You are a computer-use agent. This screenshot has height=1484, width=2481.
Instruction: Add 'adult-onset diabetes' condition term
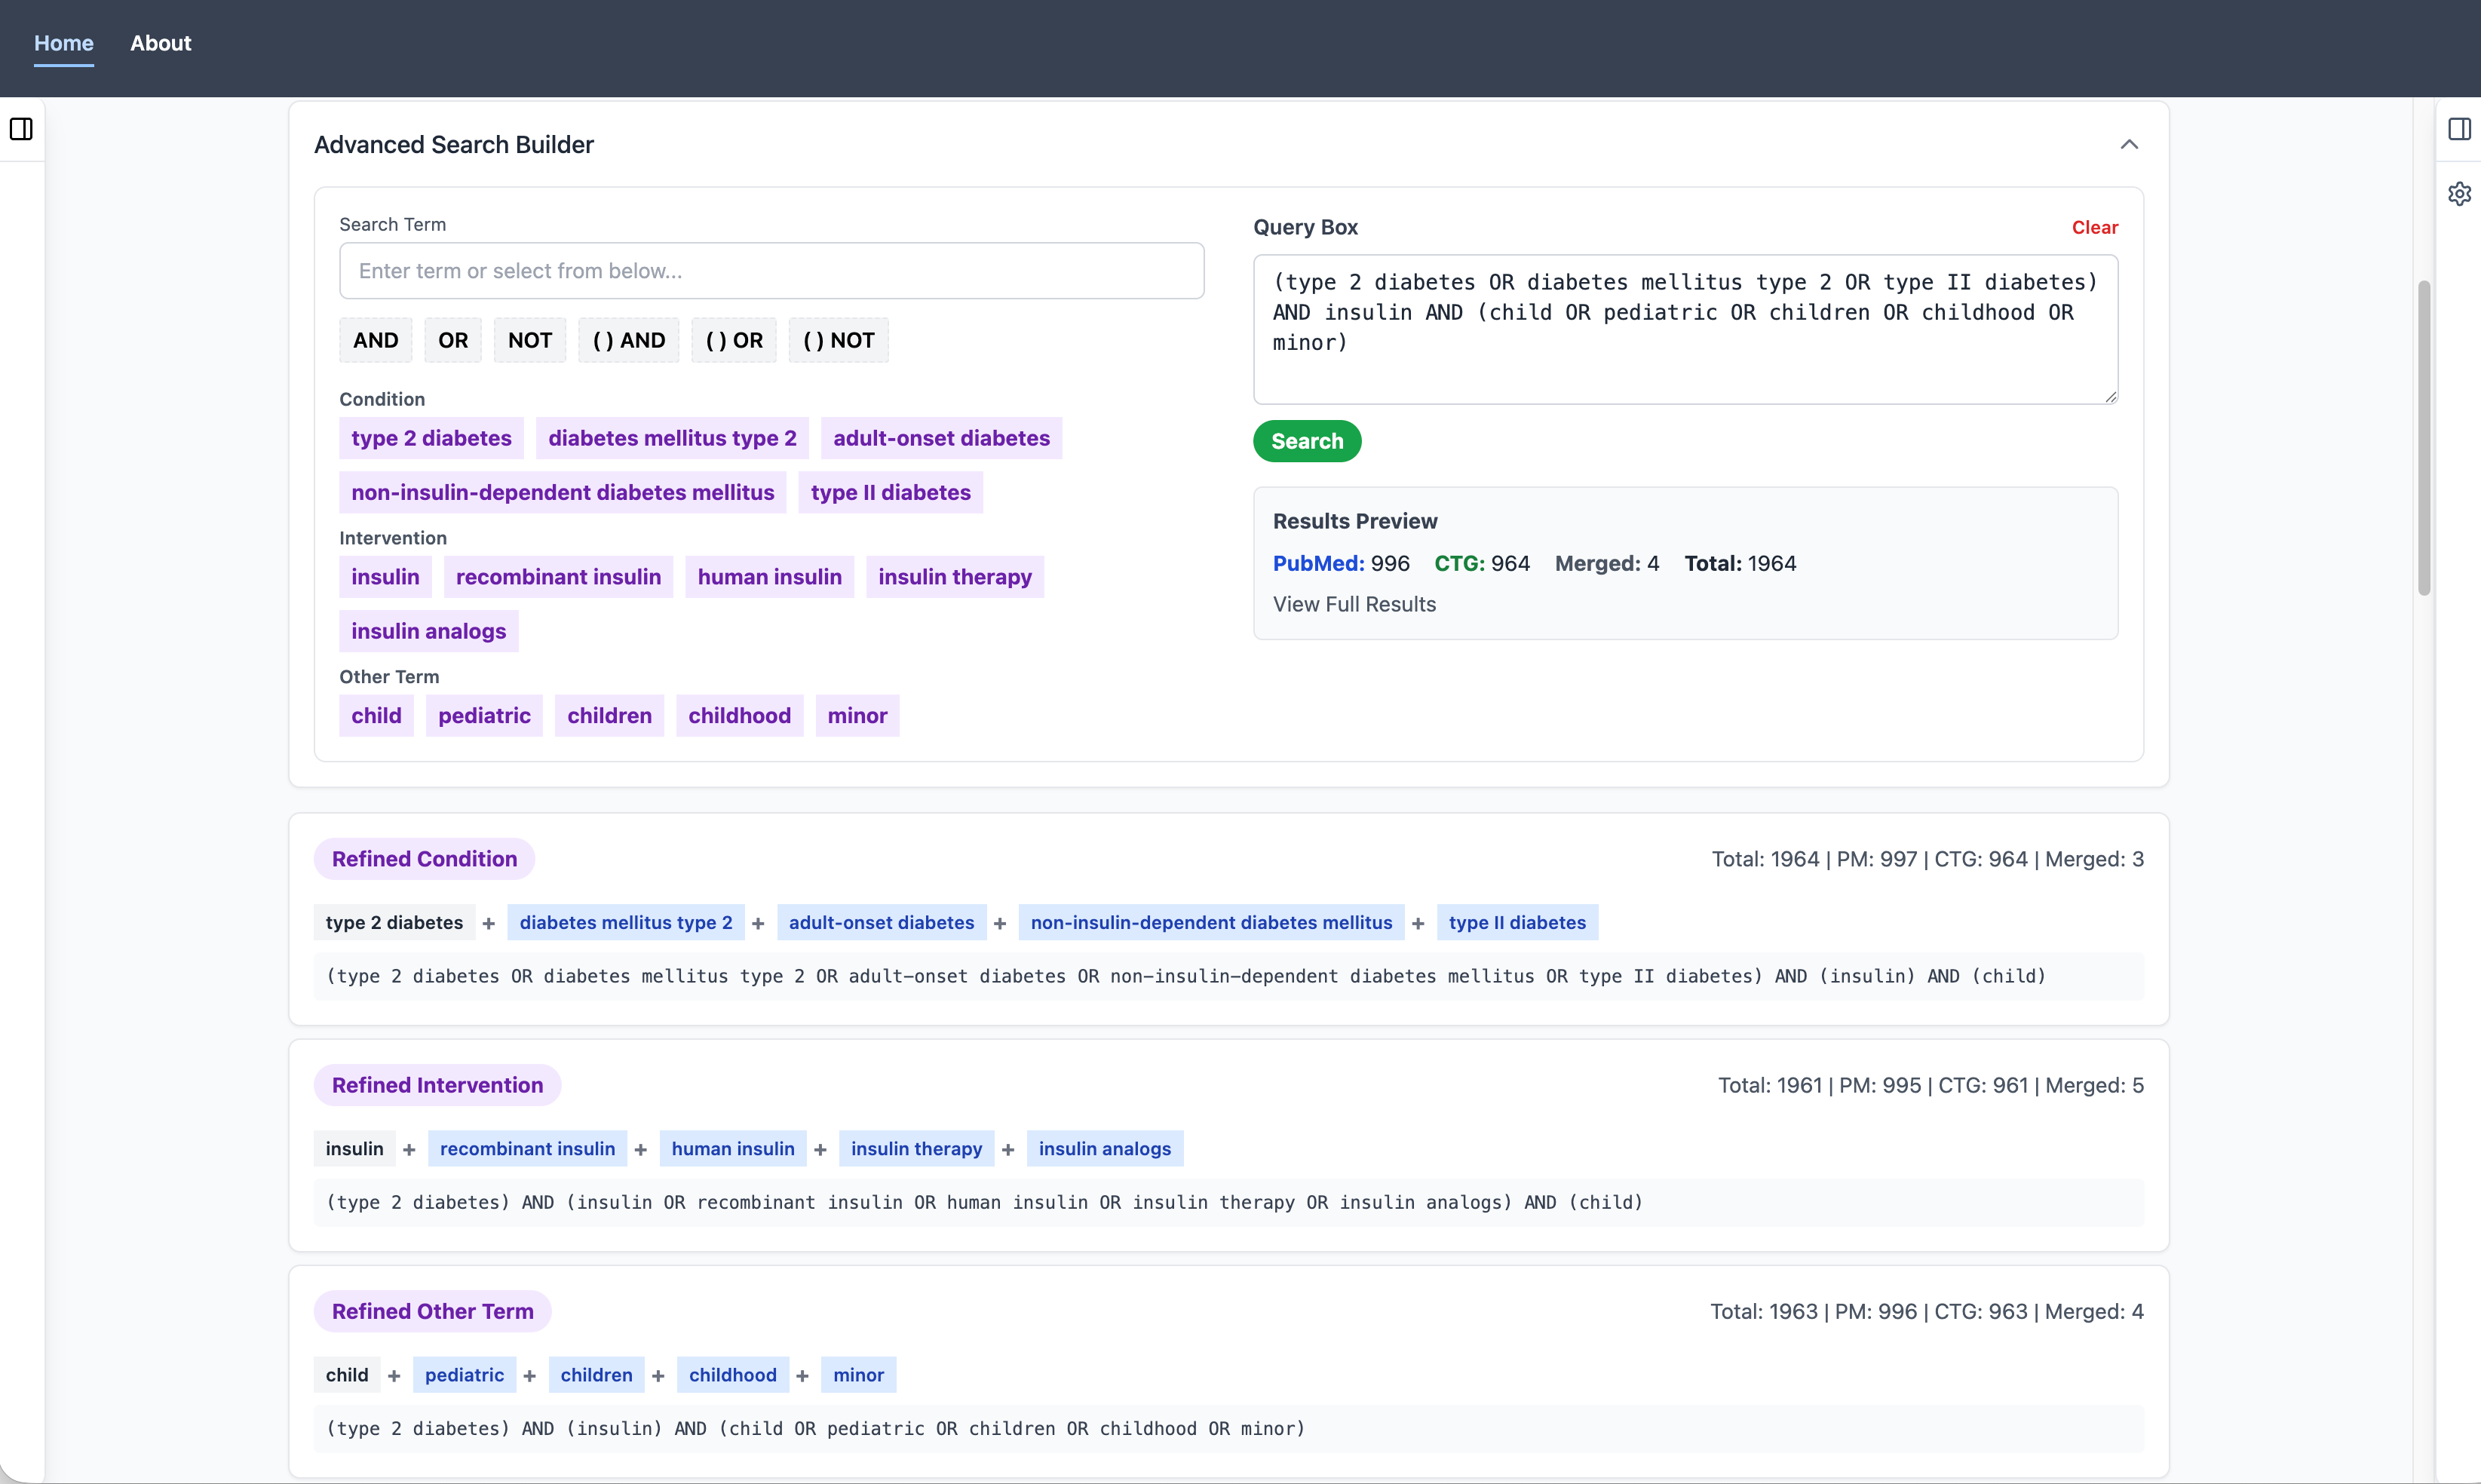coord(941,438)
